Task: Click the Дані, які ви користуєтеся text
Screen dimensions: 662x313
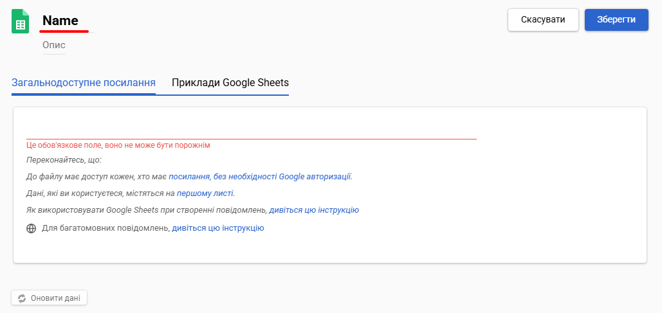Action: click(100, 193)
